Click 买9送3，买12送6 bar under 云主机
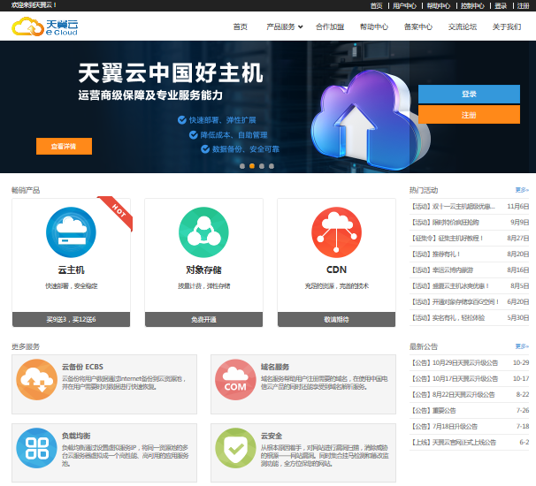Viewport: 536px width, 486px height. pos(71,319)
